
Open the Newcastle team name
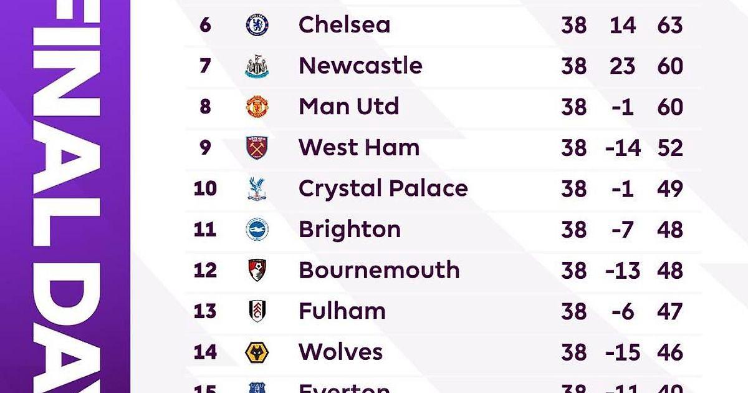[x=360, y=66]
